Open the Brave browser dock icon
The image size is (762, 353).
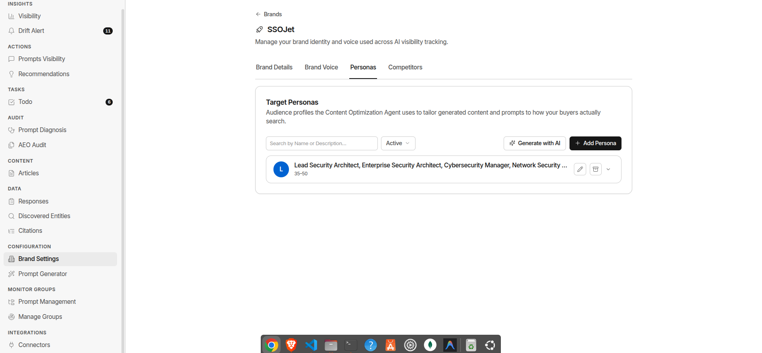(291, 345)
